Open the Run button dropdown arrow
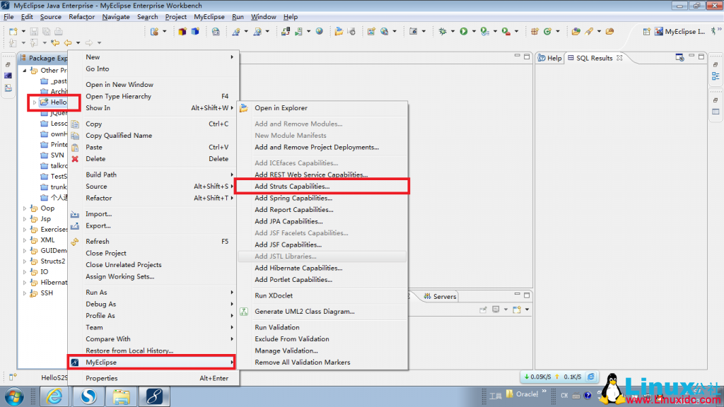The image size is (724, 407). (474, 31)
